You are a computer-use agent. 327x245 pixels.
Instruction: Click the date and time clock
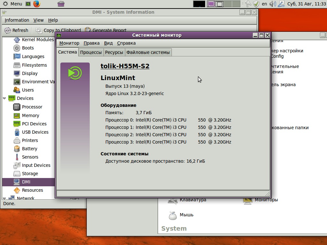[x=306, y=4]
